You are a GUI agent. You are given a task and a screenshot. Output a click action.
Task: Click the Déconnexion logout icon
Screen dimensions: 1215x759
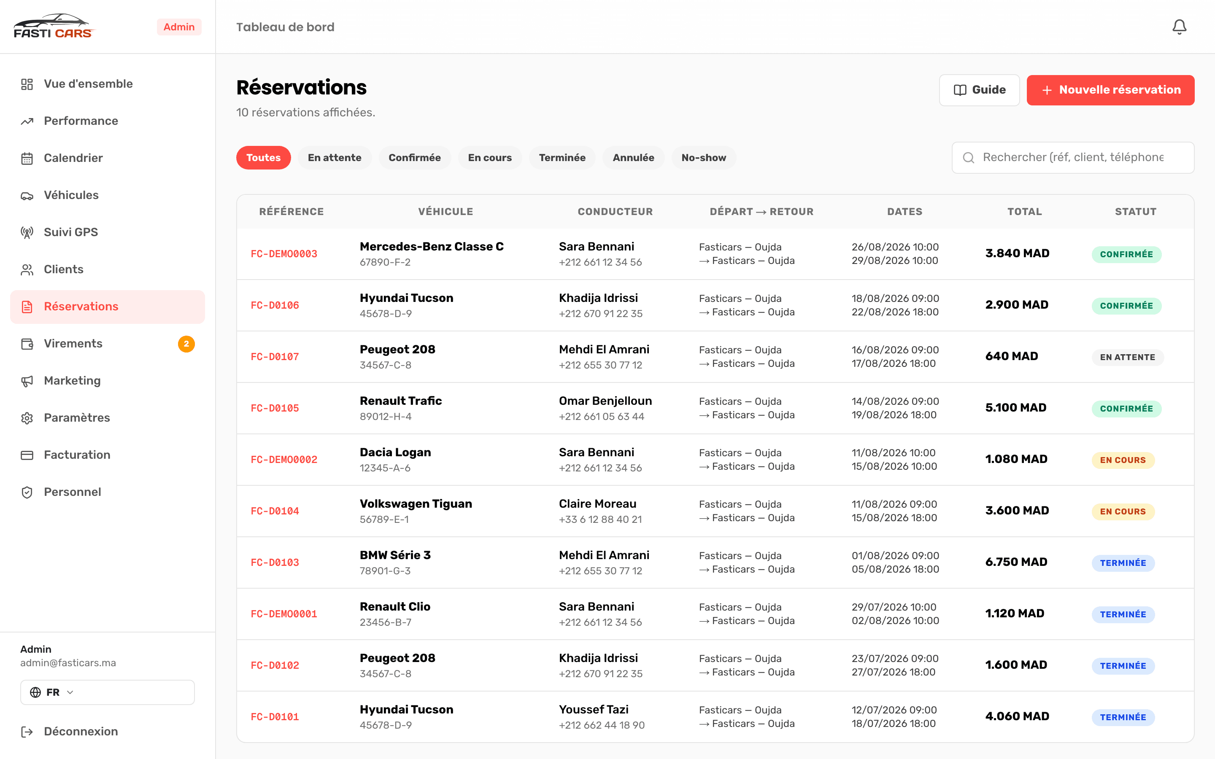pyautogui.click(x=27, y=732)
